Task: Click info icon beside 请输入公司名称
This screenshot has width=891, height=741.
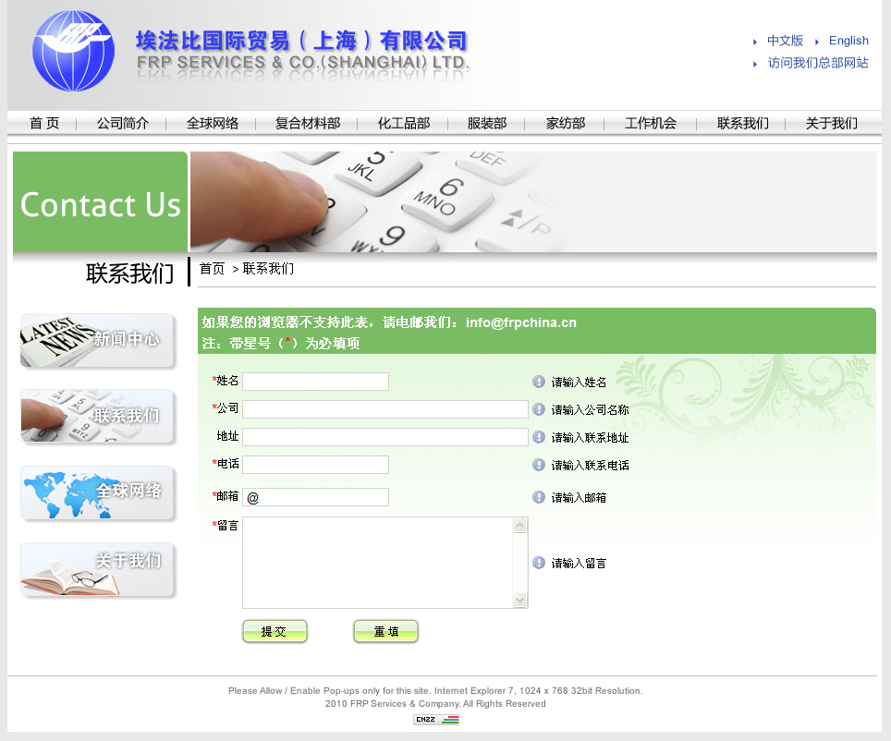Action: pyautogui.click(x=539, y=409)
